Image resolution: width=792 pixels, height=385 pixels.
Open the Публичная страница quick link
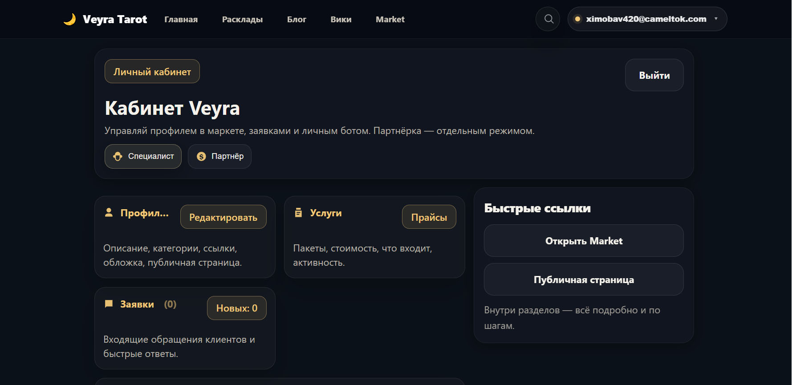tap(584, 280)
